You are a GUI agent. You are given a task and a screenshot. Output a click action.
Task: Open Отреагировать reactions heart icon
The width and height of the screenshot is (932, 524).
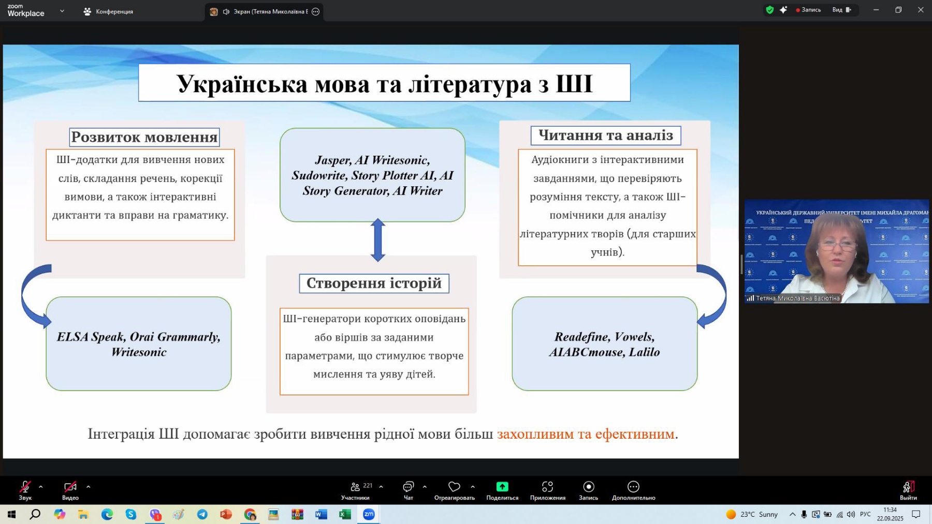click(x=454, y=490)
